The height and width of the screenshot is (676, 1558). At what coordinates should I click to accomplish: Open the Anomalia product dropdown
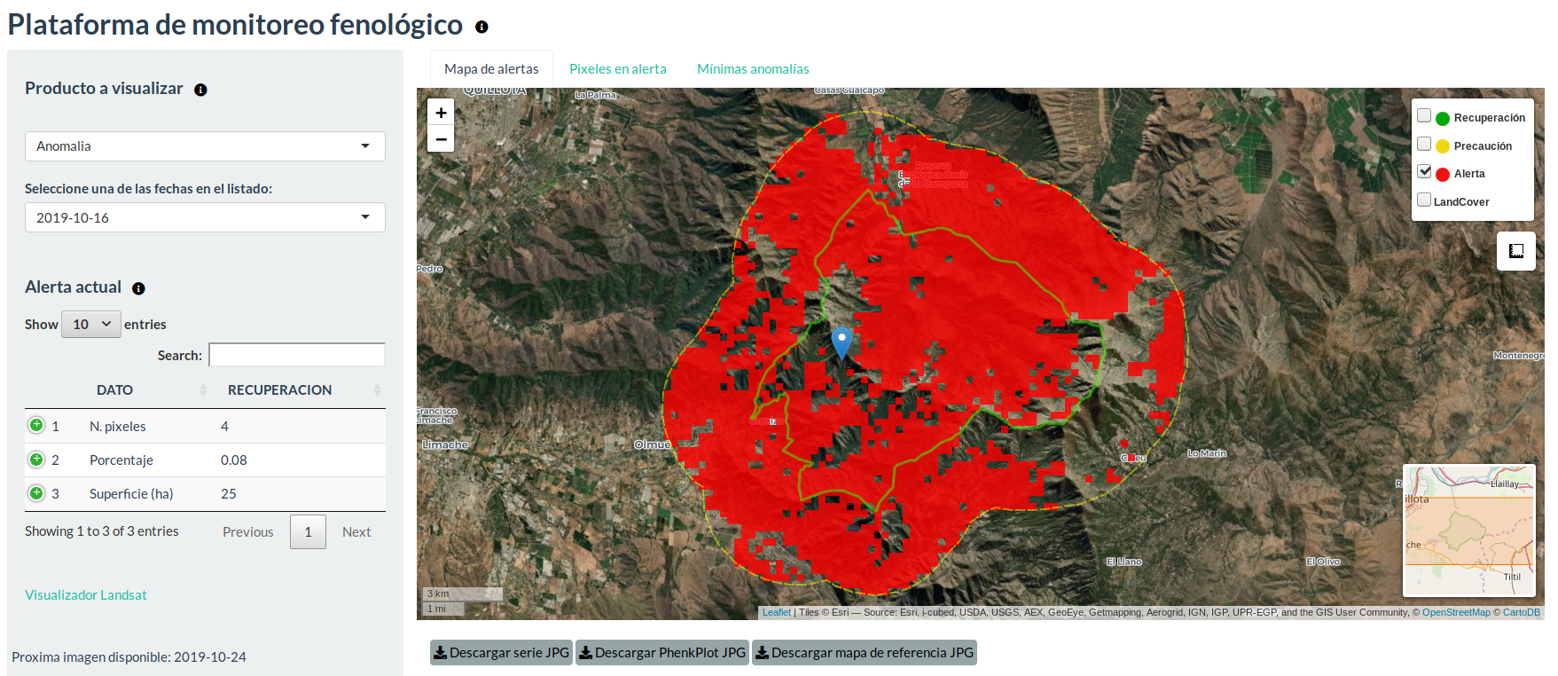point(205,146)
